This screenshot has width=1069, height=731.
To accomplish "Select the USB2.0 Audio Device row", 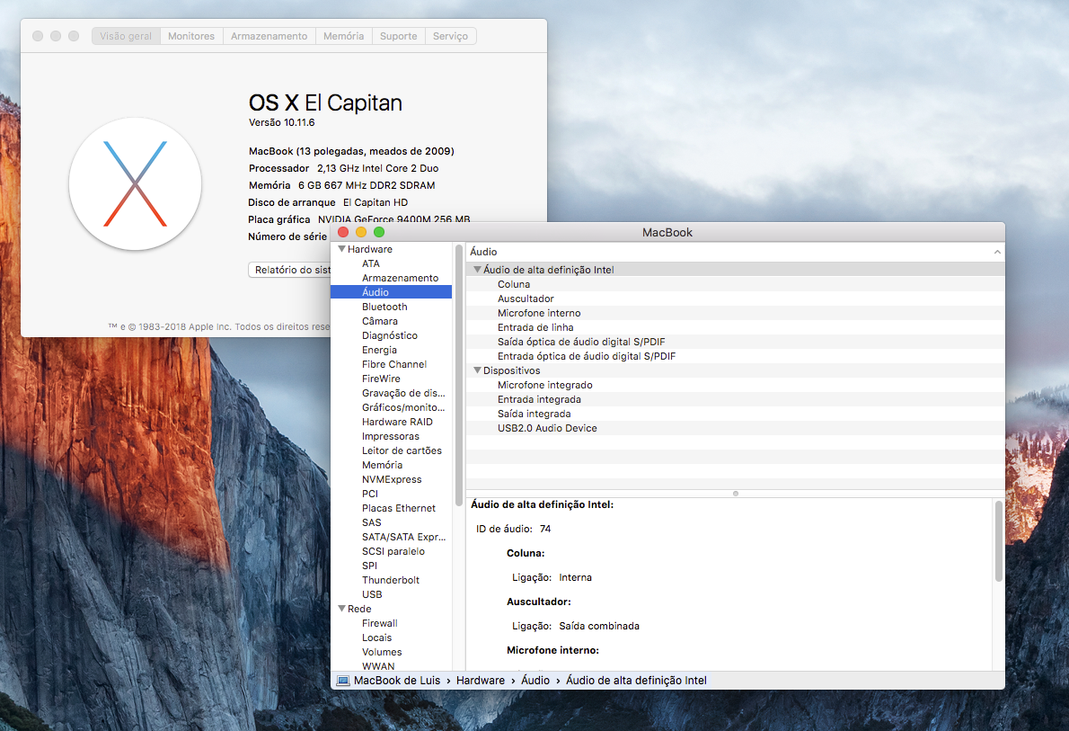I will (x=735, y=428).
